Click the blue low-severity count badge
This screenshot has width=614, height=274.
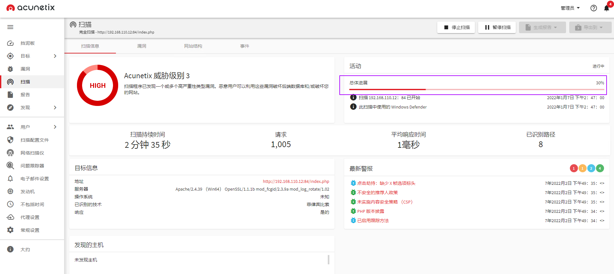591,168
